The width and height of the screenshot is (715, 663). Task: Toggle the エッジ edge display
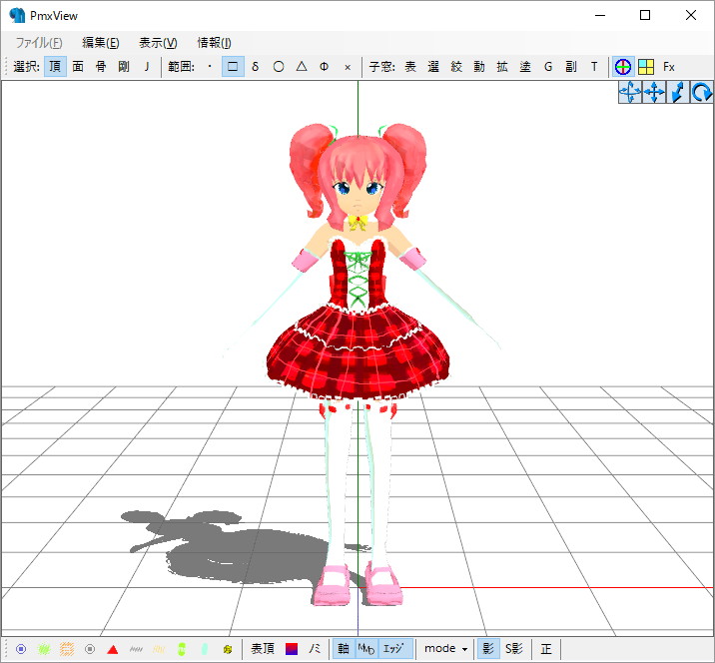394,649
